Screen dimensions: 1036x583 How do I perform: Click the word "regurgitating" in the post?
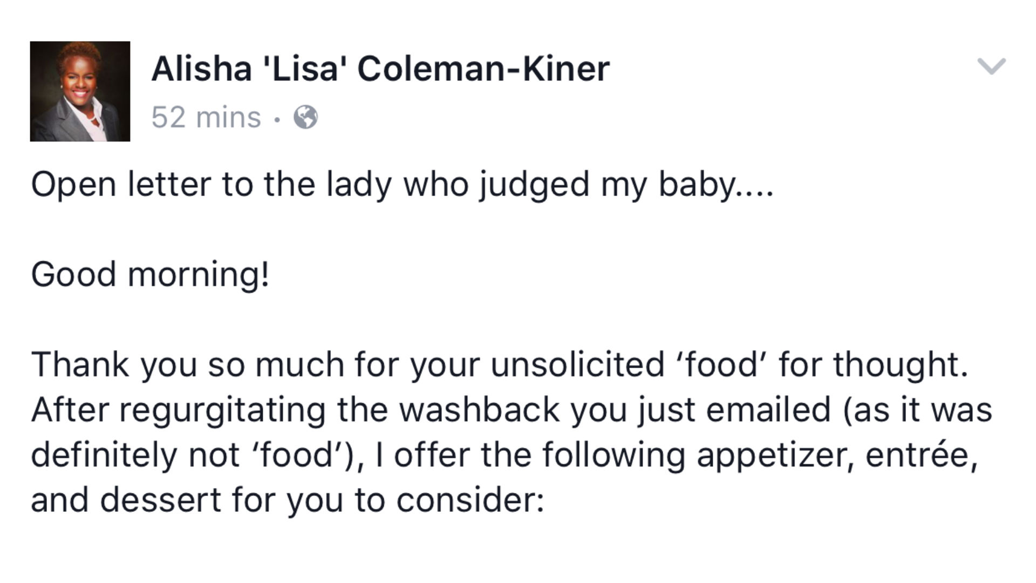pyautogui.click(x=222, y=410)
